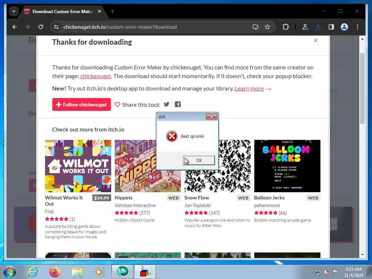Open Windows Media Player from taskbar

coord(99,272)
